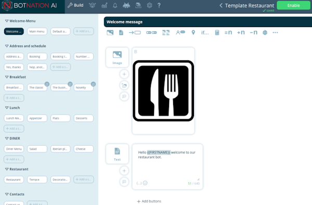Click the analytics chart icon

tap(105, 5)
